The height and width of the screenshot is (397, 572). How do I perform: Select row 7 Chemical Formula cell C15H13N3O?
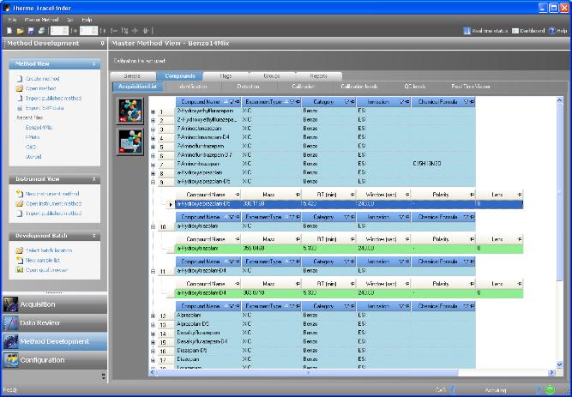443,164
